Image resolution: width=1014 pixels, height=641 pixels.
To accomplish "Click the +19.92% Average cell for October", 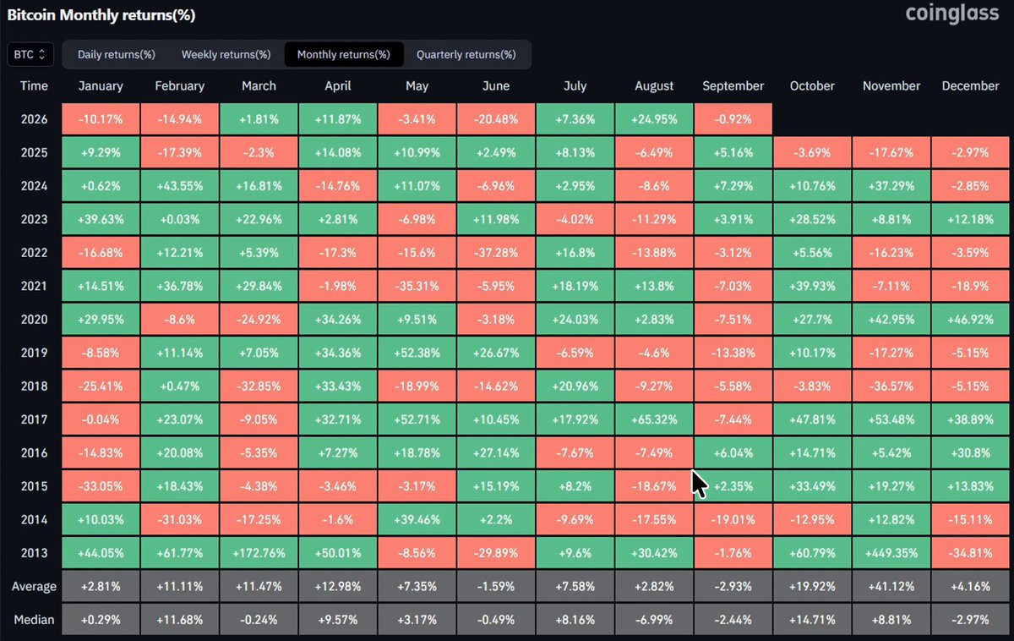I will (812, 586).
